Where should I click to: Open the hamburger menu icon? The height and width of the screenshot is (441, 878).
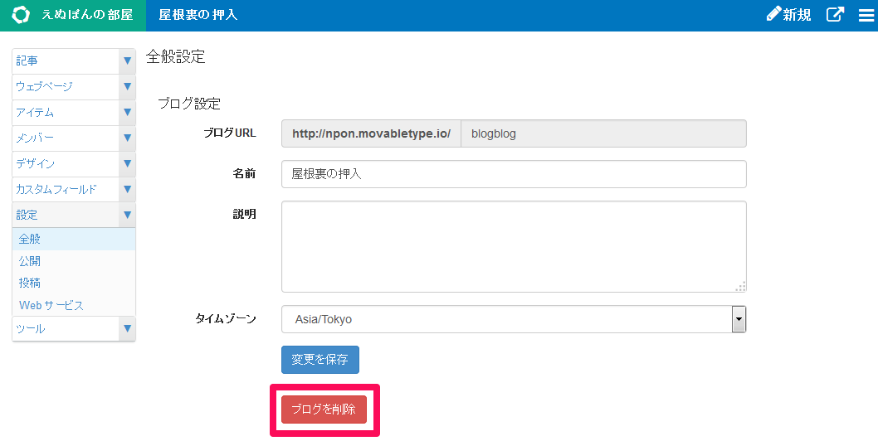coord(866,15)
